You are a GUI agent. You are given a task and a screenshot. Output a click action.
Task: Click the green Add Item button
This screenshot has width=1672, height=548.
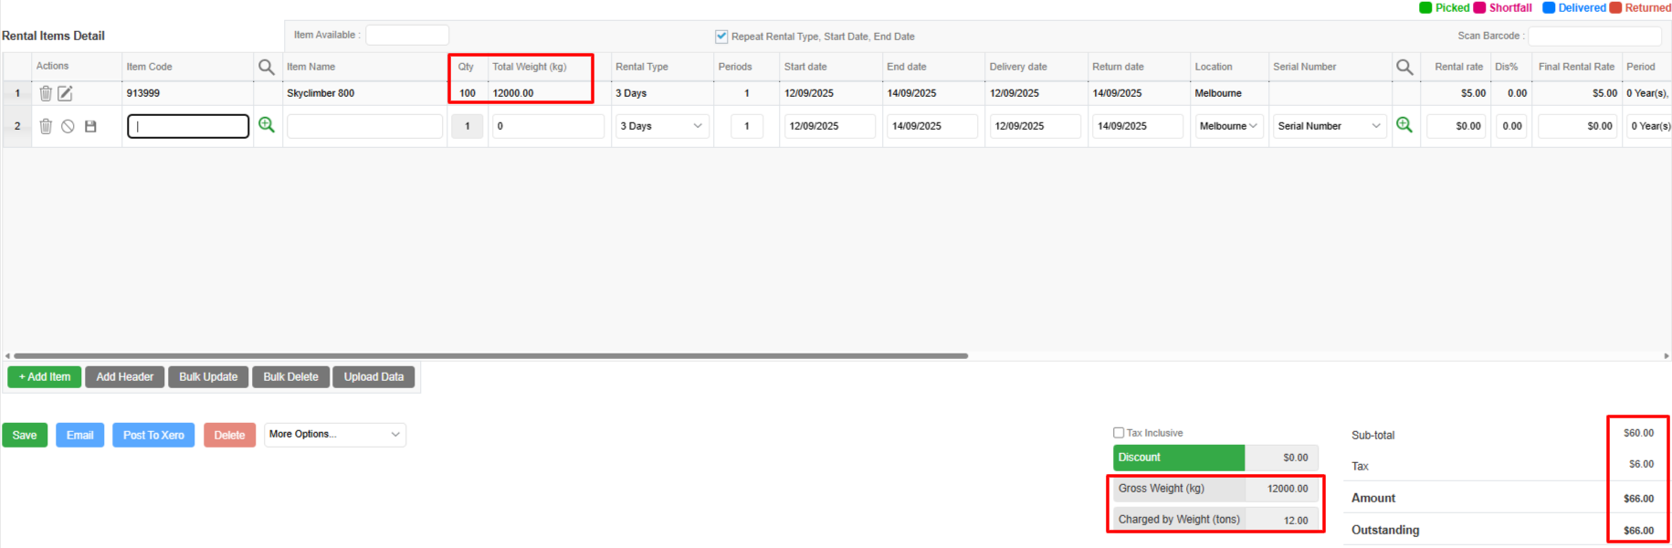(45, 377)
